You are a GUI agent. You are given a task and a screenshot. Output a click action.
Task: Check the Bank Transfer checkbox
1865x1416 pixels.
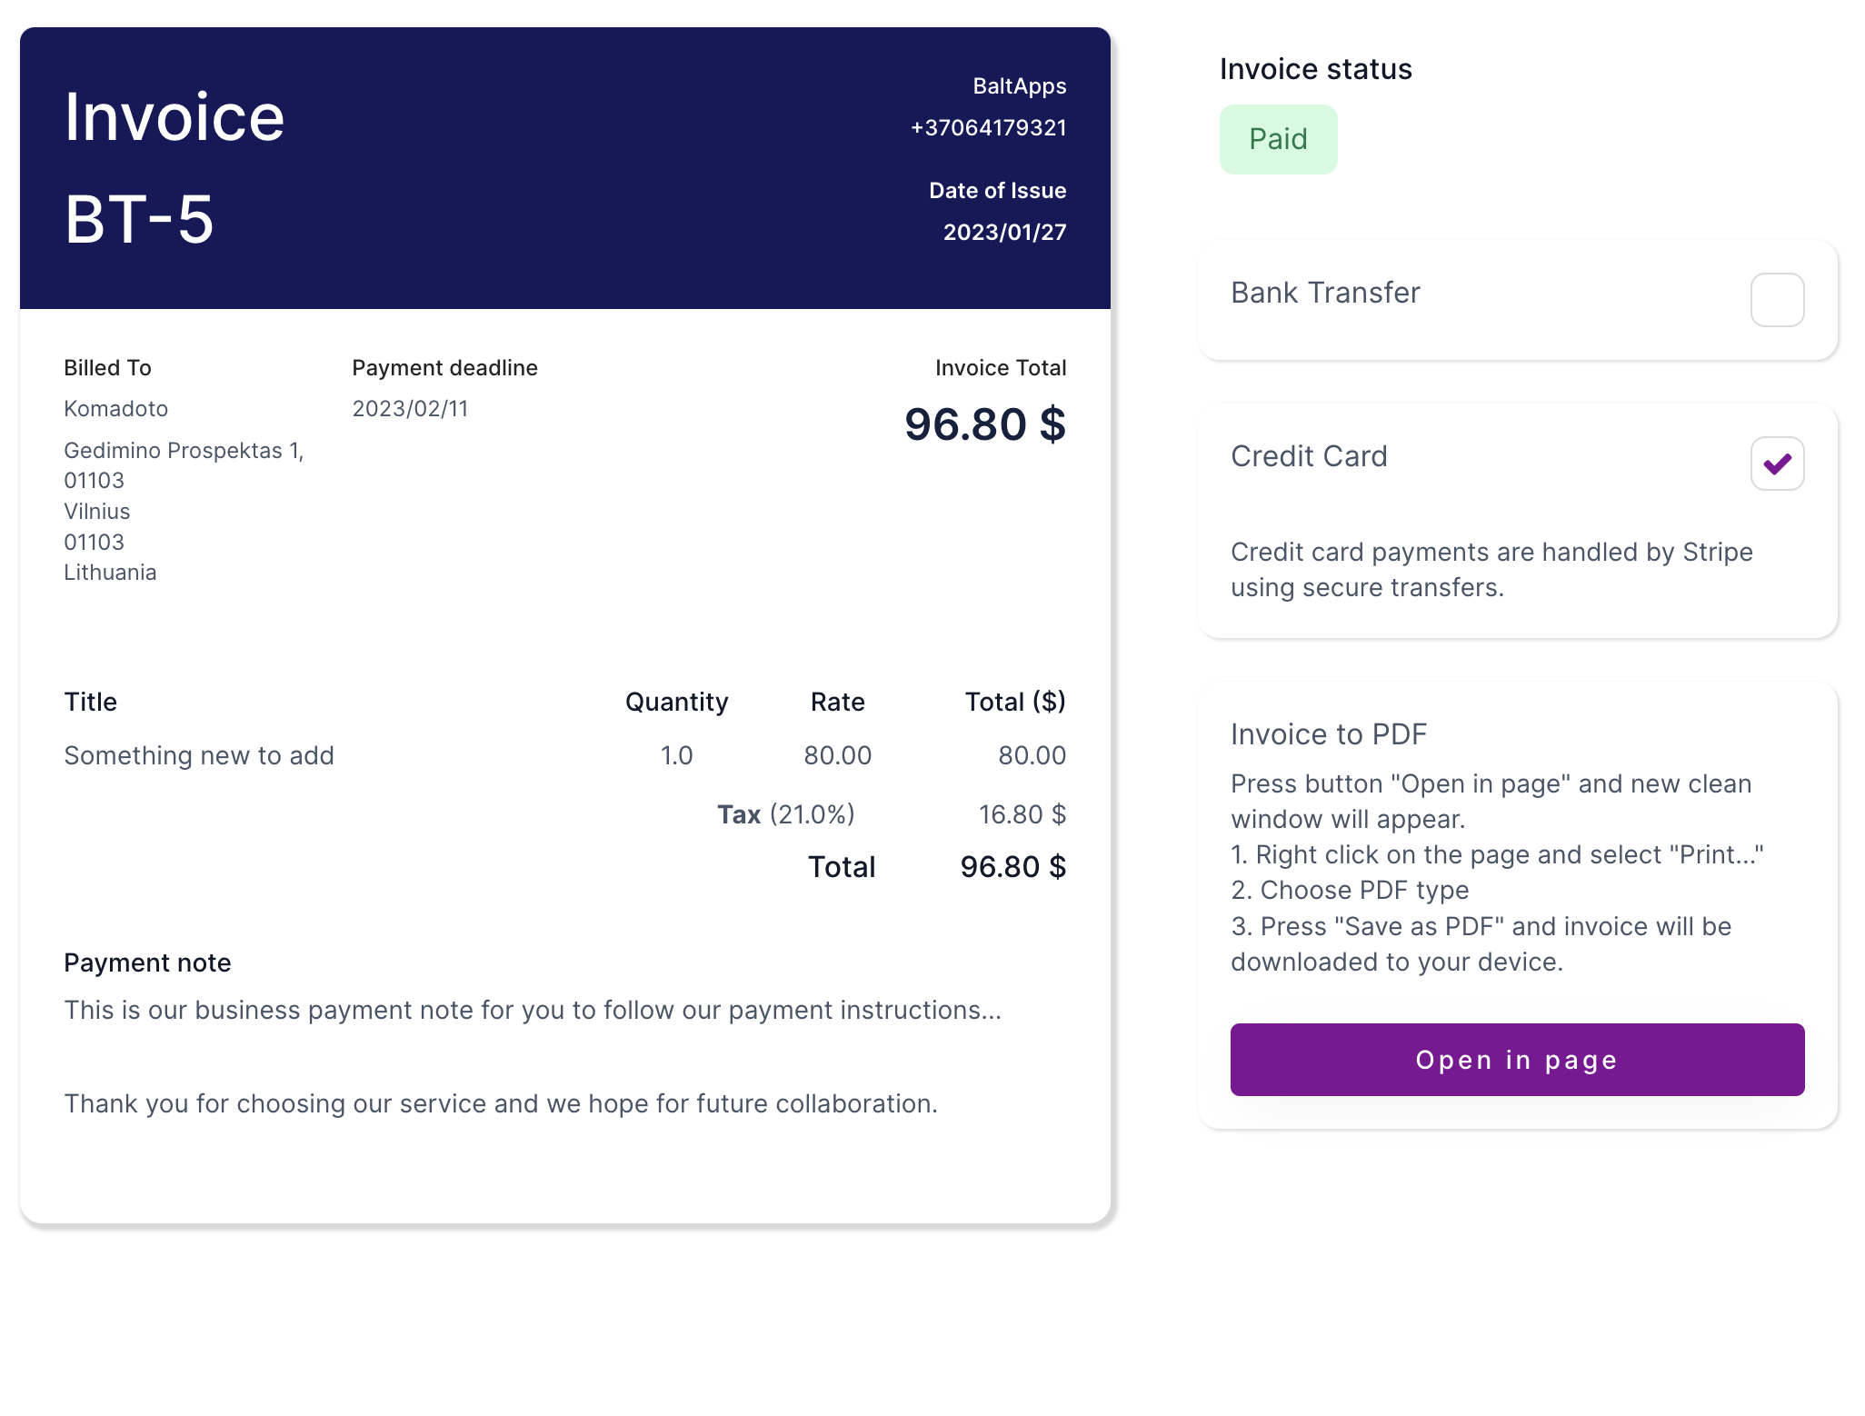(1776, 300)
